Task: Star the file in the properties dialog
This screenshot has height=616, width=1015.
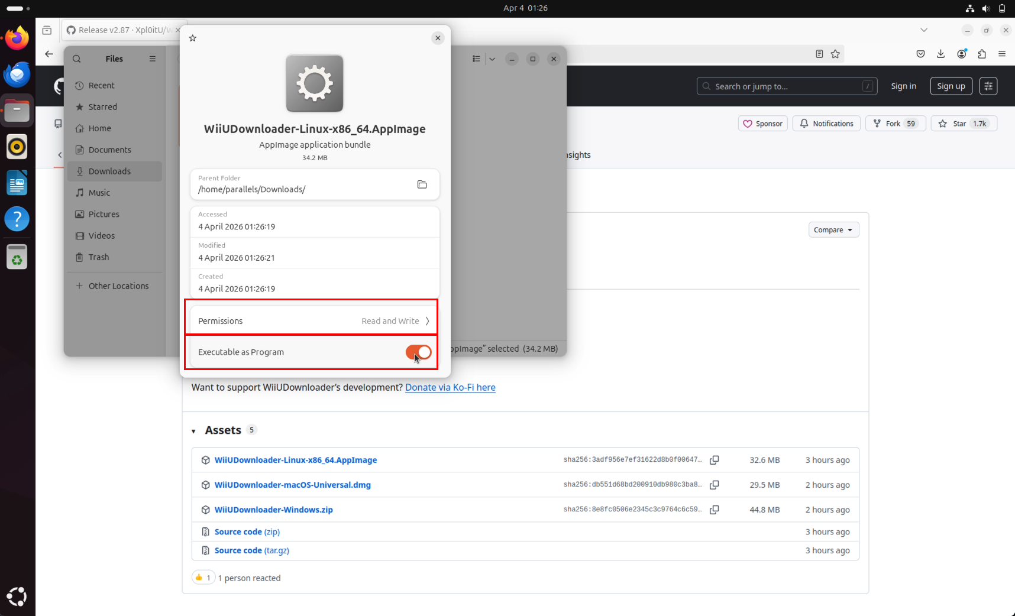Action: pos(192,38)
